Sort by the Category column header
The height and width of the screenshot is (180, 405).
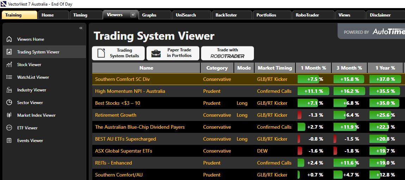(217, 68)
